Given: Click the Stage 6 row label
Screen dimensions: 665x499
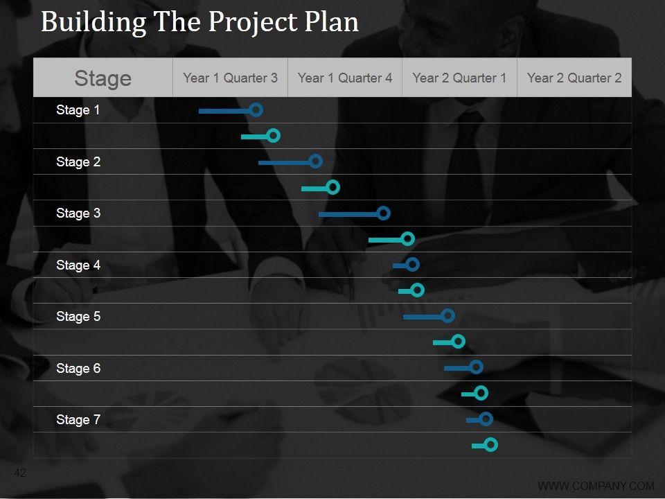Looking at the screenshot, I should click(x=78, y=368).
